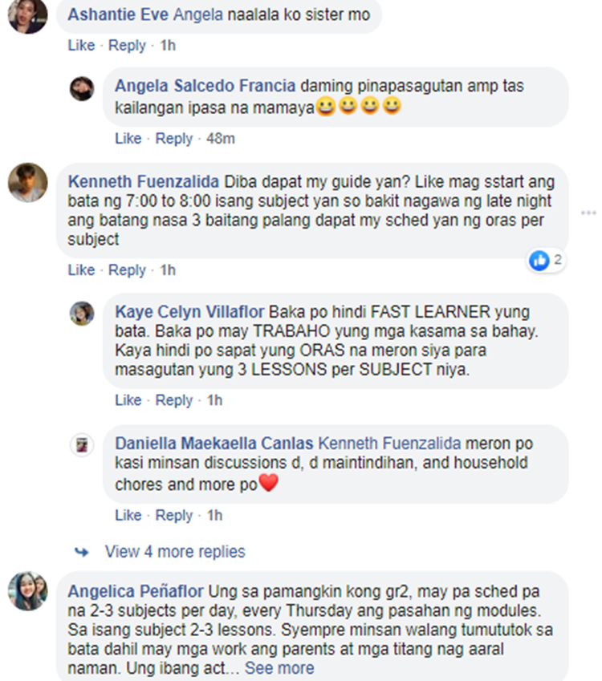Open Angela Salcedo Francia's avatar
602x681 pixels.
coord(82,88)
